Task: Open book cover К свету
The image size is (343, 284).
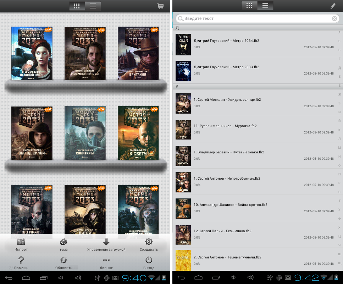Action: pos(138,133)
